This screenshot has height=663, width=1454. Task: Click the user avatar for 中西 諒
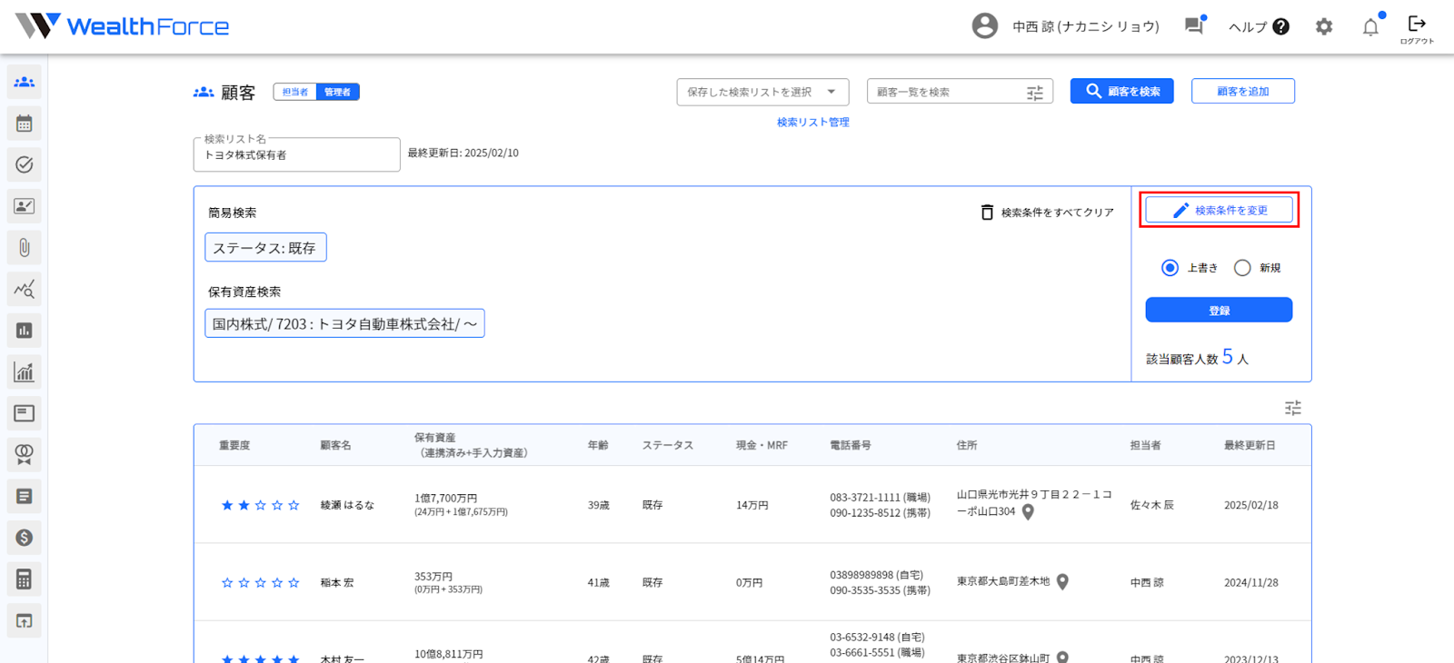click(x=984, y=26)
